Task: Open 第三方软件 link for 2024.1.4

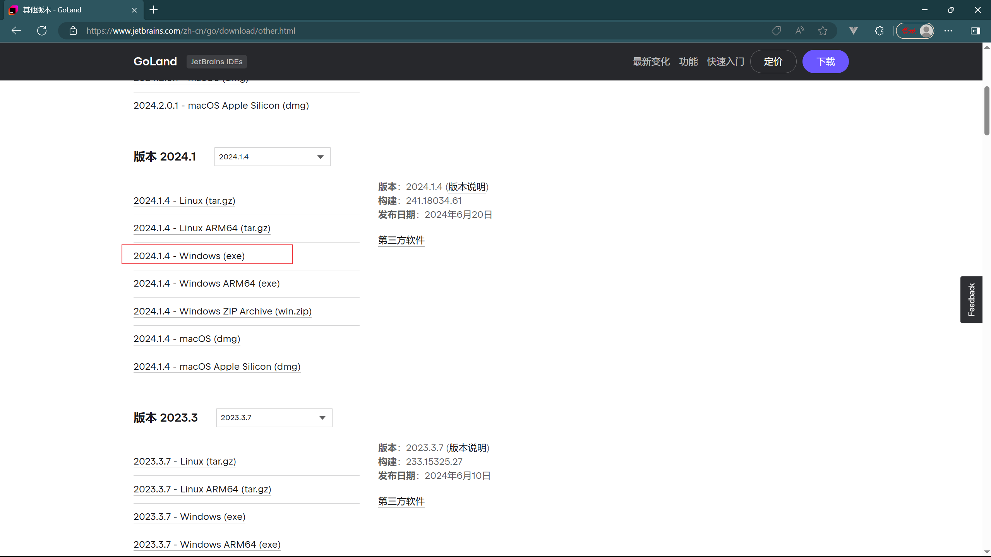Action: point(401,240)
